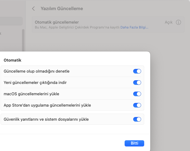
Task: Disable Yeni güncellemeler çıktığında indir switch
Action: pos(137,83)
